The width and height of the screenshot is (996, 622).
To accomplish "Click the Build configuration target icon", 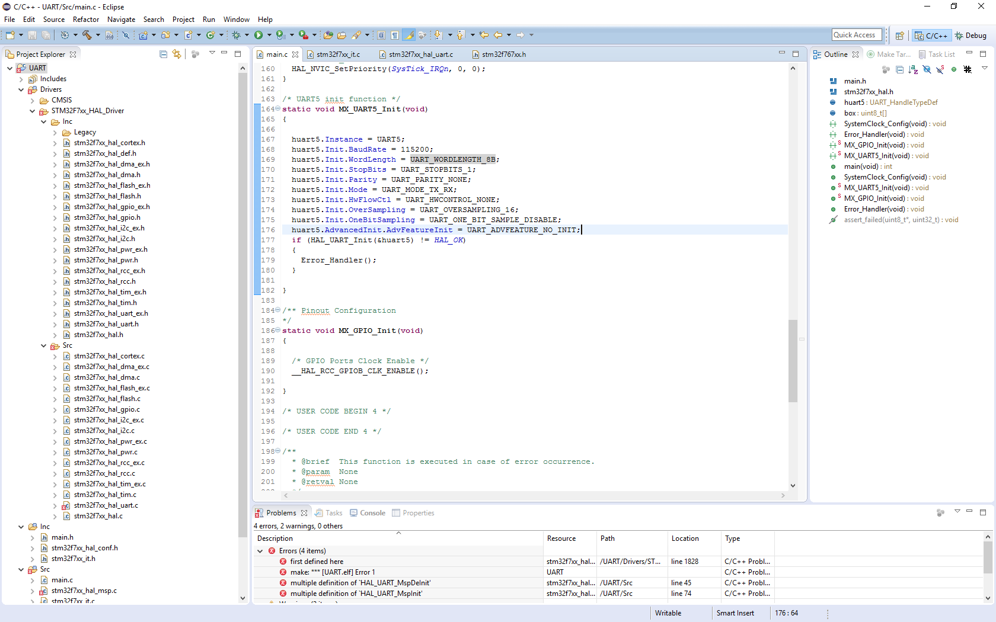I will tap(65, 35).
